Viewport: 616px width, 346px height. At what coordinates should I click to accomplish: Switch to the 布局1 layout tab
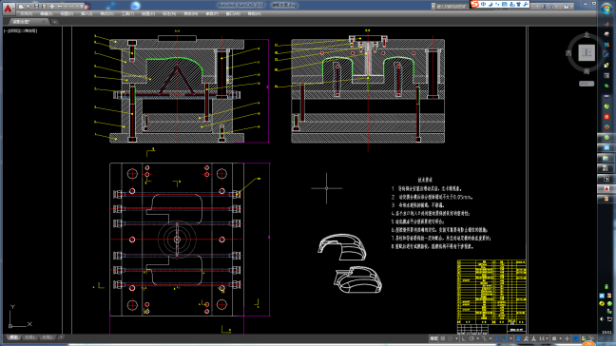click(30, 337)
